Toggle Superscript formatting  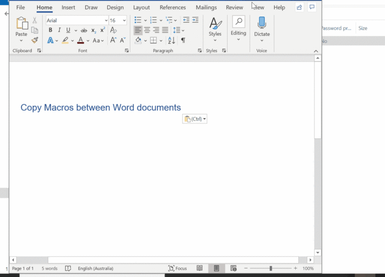[103, 30]
